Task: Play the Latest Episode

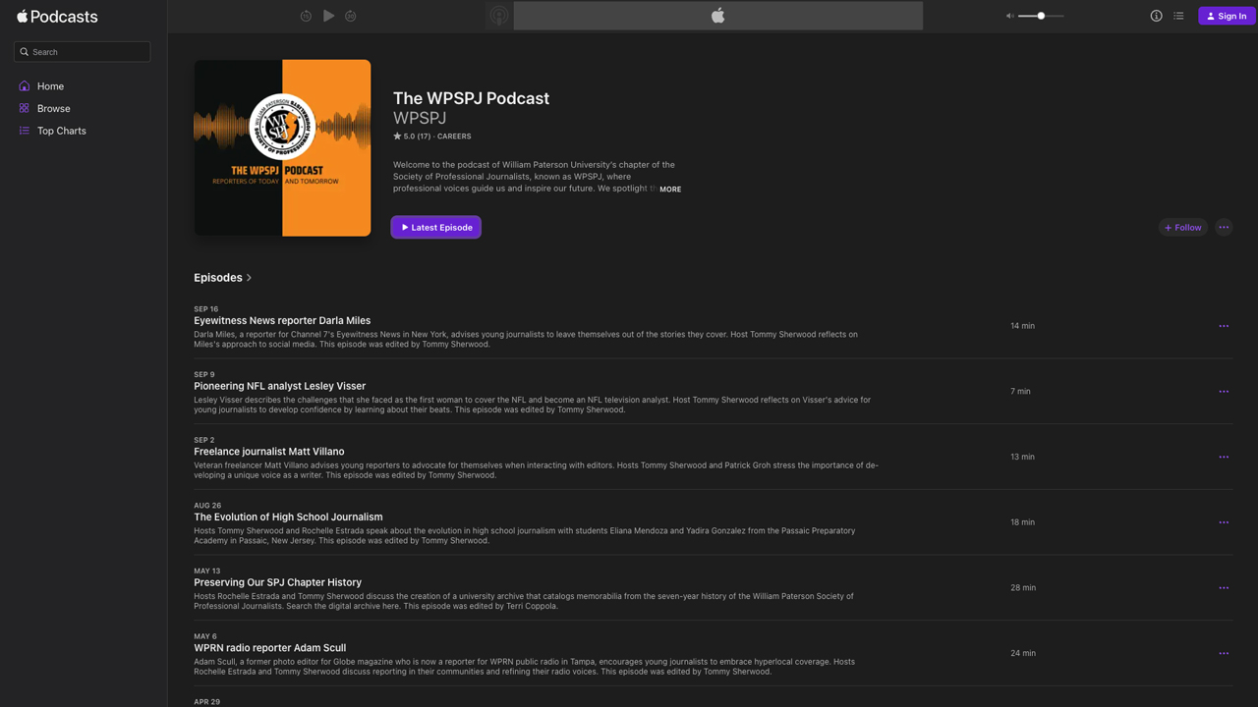Action: coord(436,227)
